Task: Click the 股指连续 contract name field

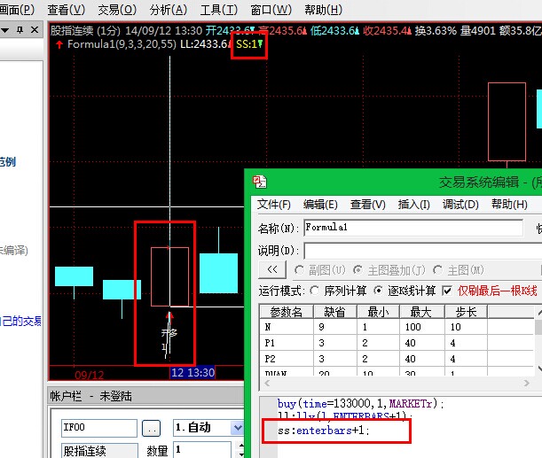Action: (100, 451)
